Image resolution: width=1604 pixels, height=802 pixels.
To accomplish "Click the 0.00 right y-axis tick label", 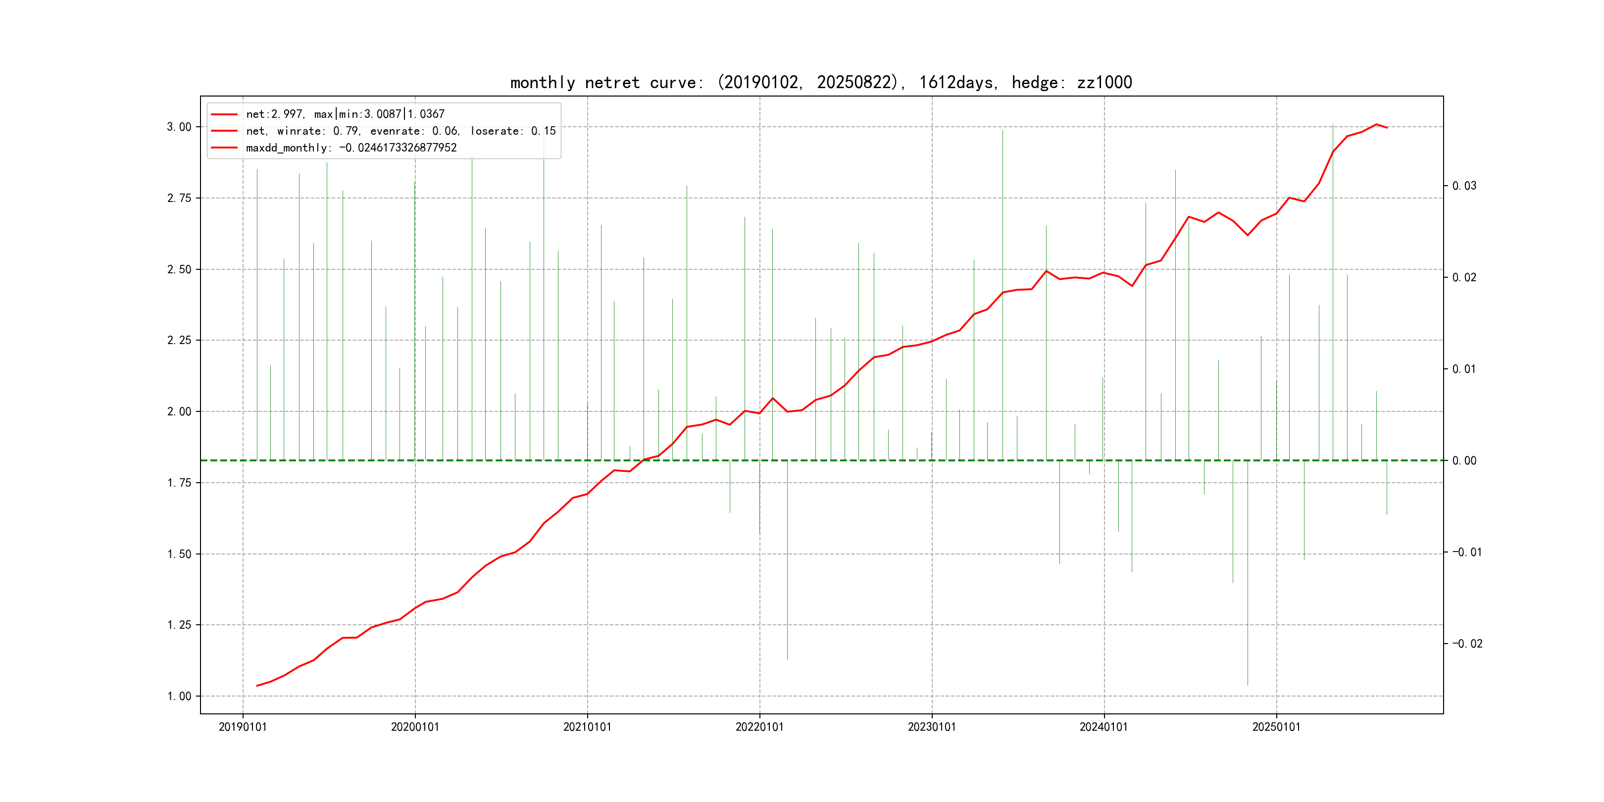I will [1464, 461].
